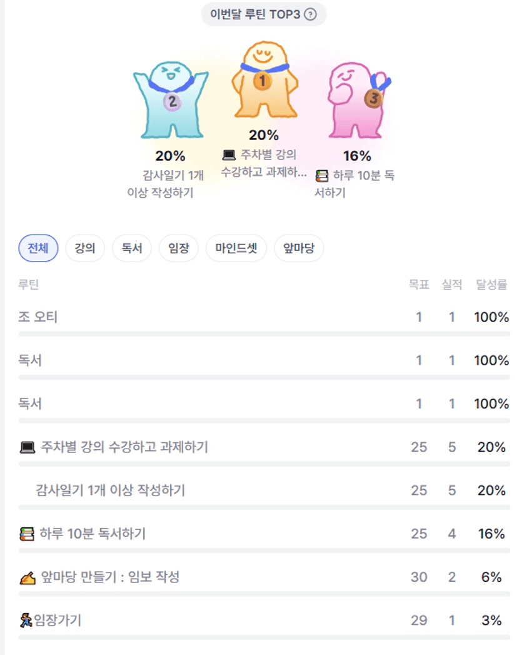Click the third-place pink mascot character
Viewport: 517px width, 655px height.
coord(358,99)
